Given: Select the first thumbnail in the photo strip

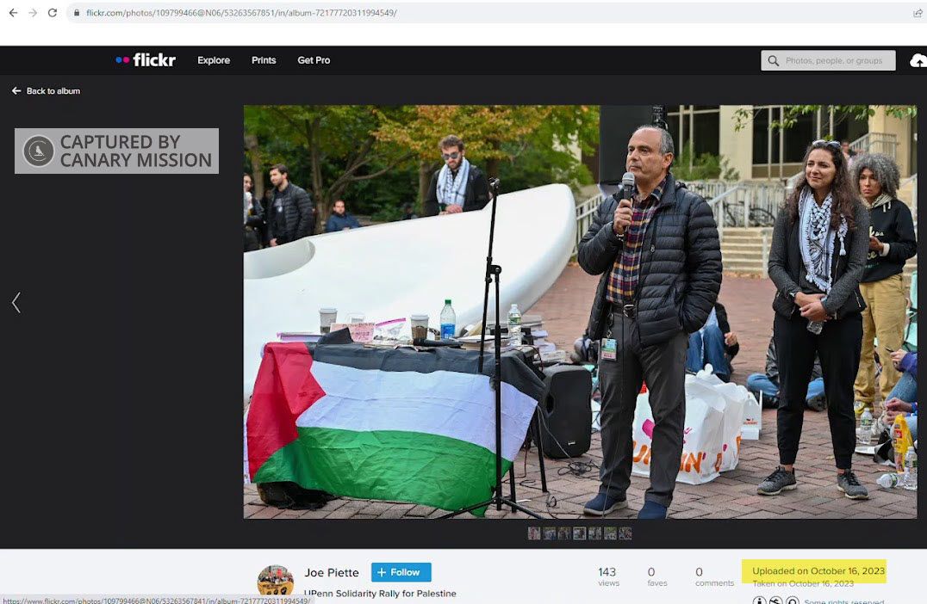Looking at the screenshot, I should [534, 533].
